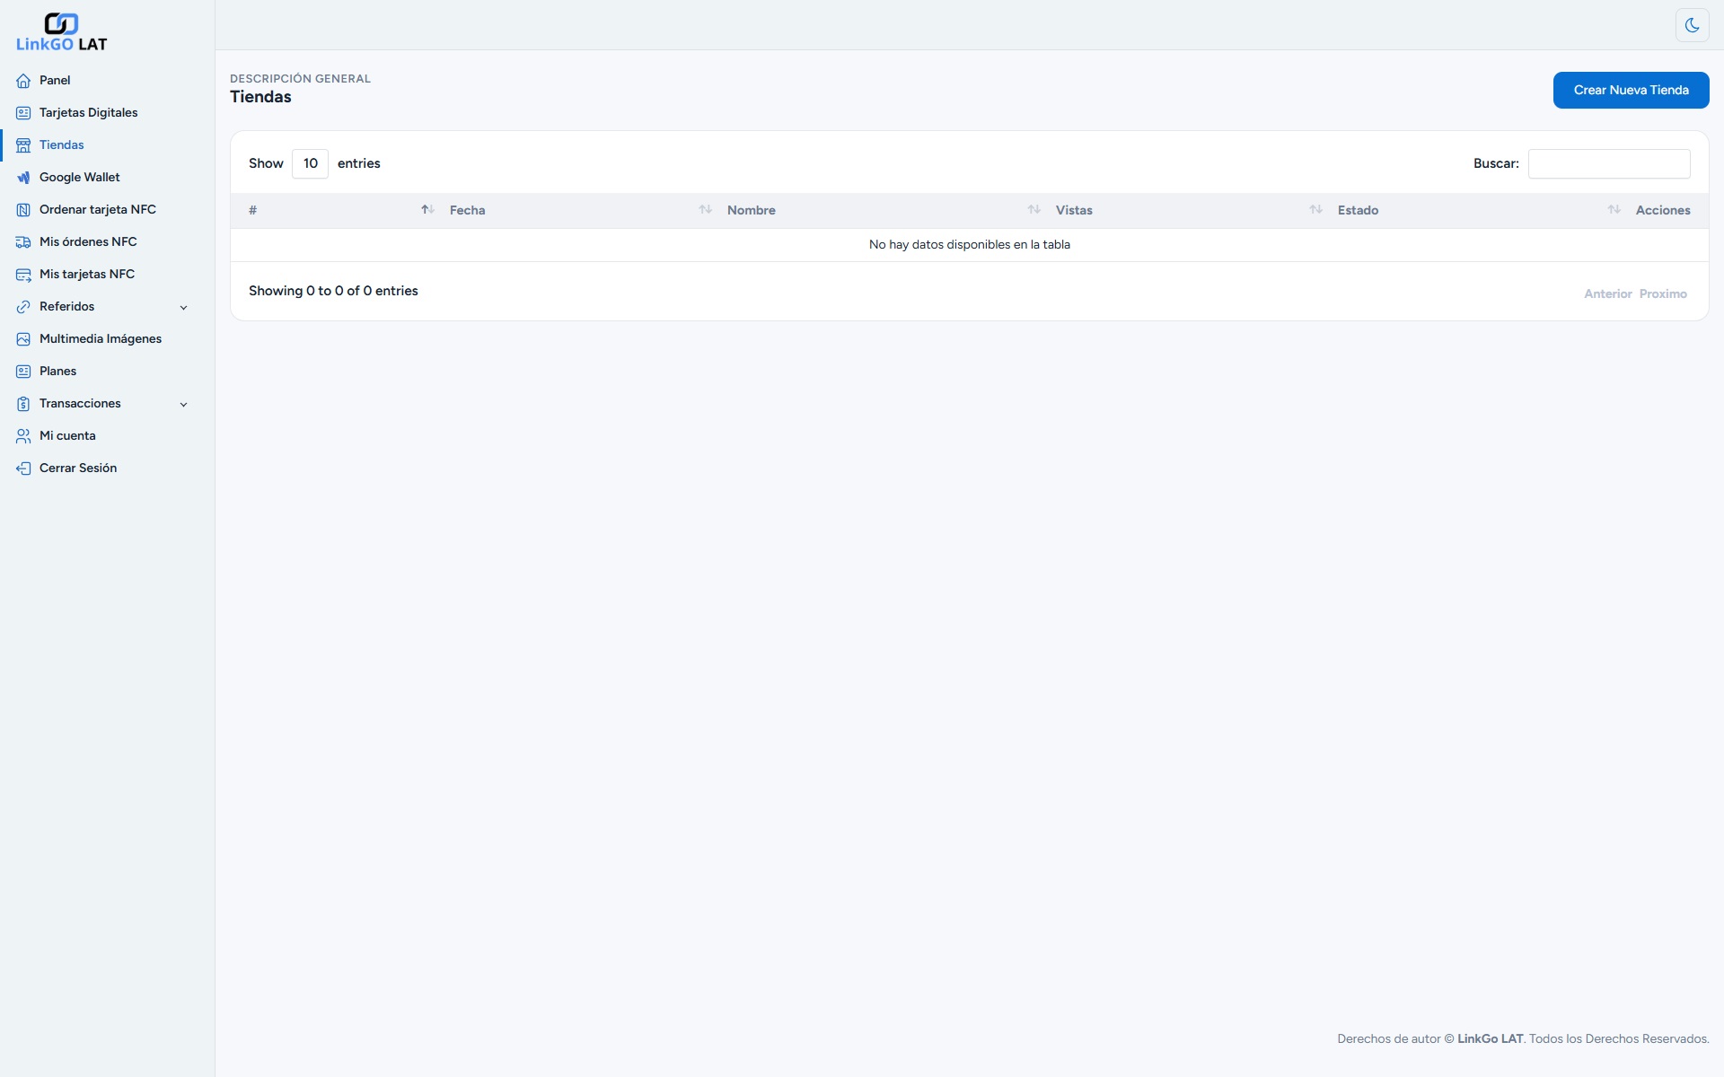1724x1077 pixels.
Task: Click the Ordenar tarjeta NFC icon
Action: pyautogui.click(x=23, y=210)
